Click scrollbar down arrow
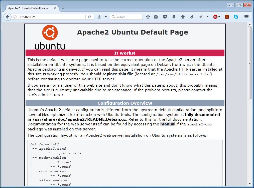The width and height of the screenshot is (254, 188). (x=250, y=184)
